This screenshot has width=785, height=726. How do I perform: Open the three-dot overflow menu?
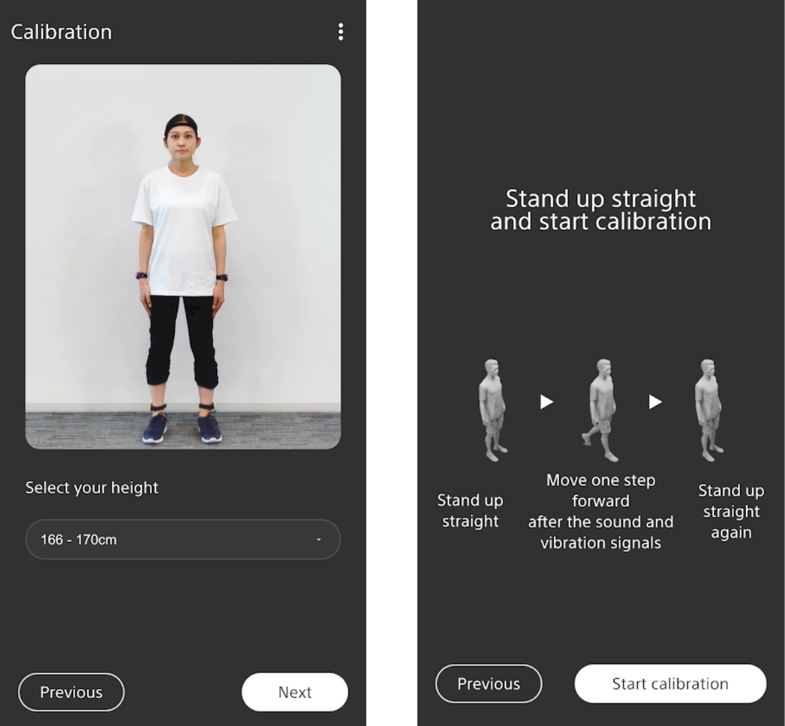tap(341, 32)
